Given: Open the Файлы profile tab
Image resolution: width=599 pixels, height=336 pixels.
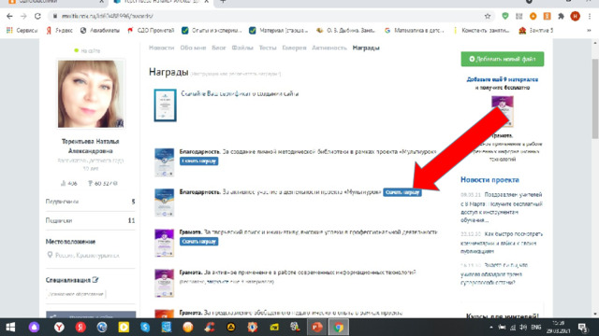Looking at the screenshot, I should point(242,48).
